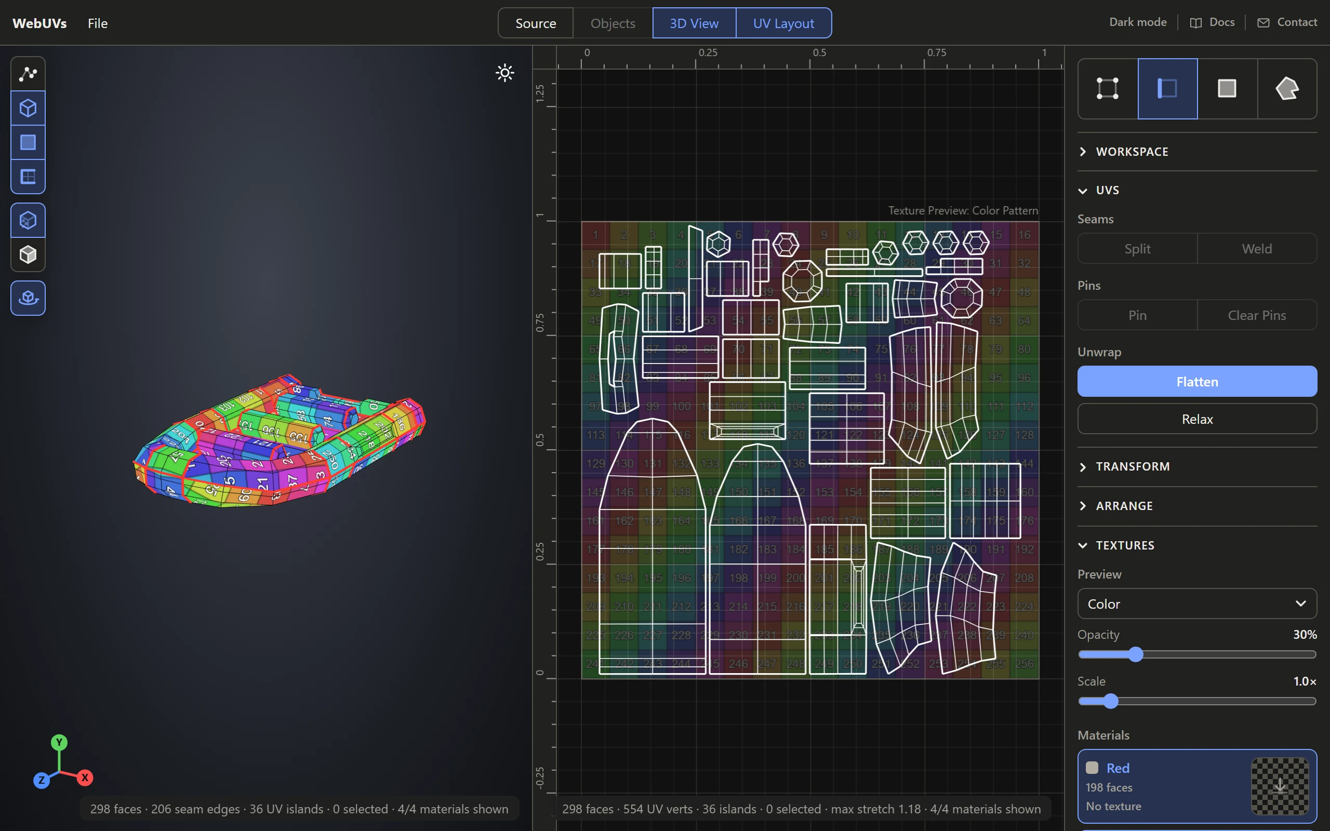Select the face selection mode icon
The image size is (1330, 831).
(x=1227, y=88)
